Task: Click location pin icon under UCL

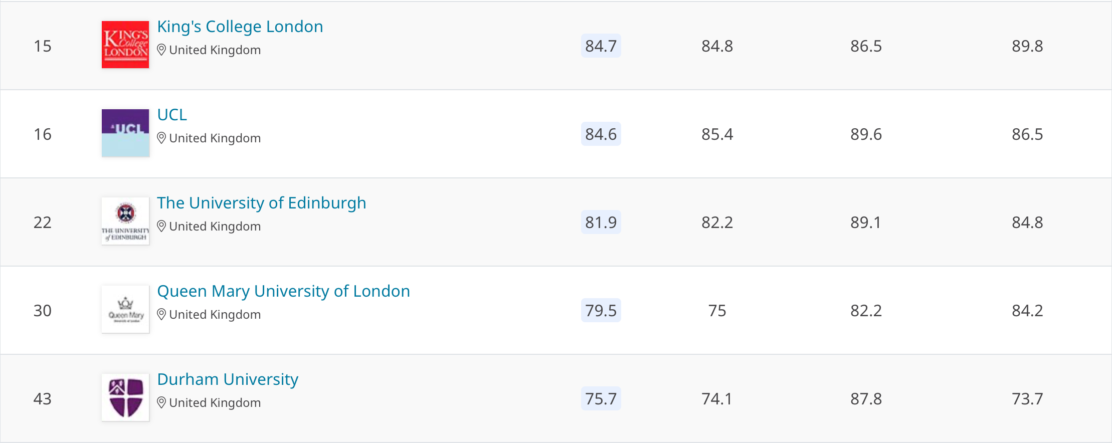Action: (161, 138)
